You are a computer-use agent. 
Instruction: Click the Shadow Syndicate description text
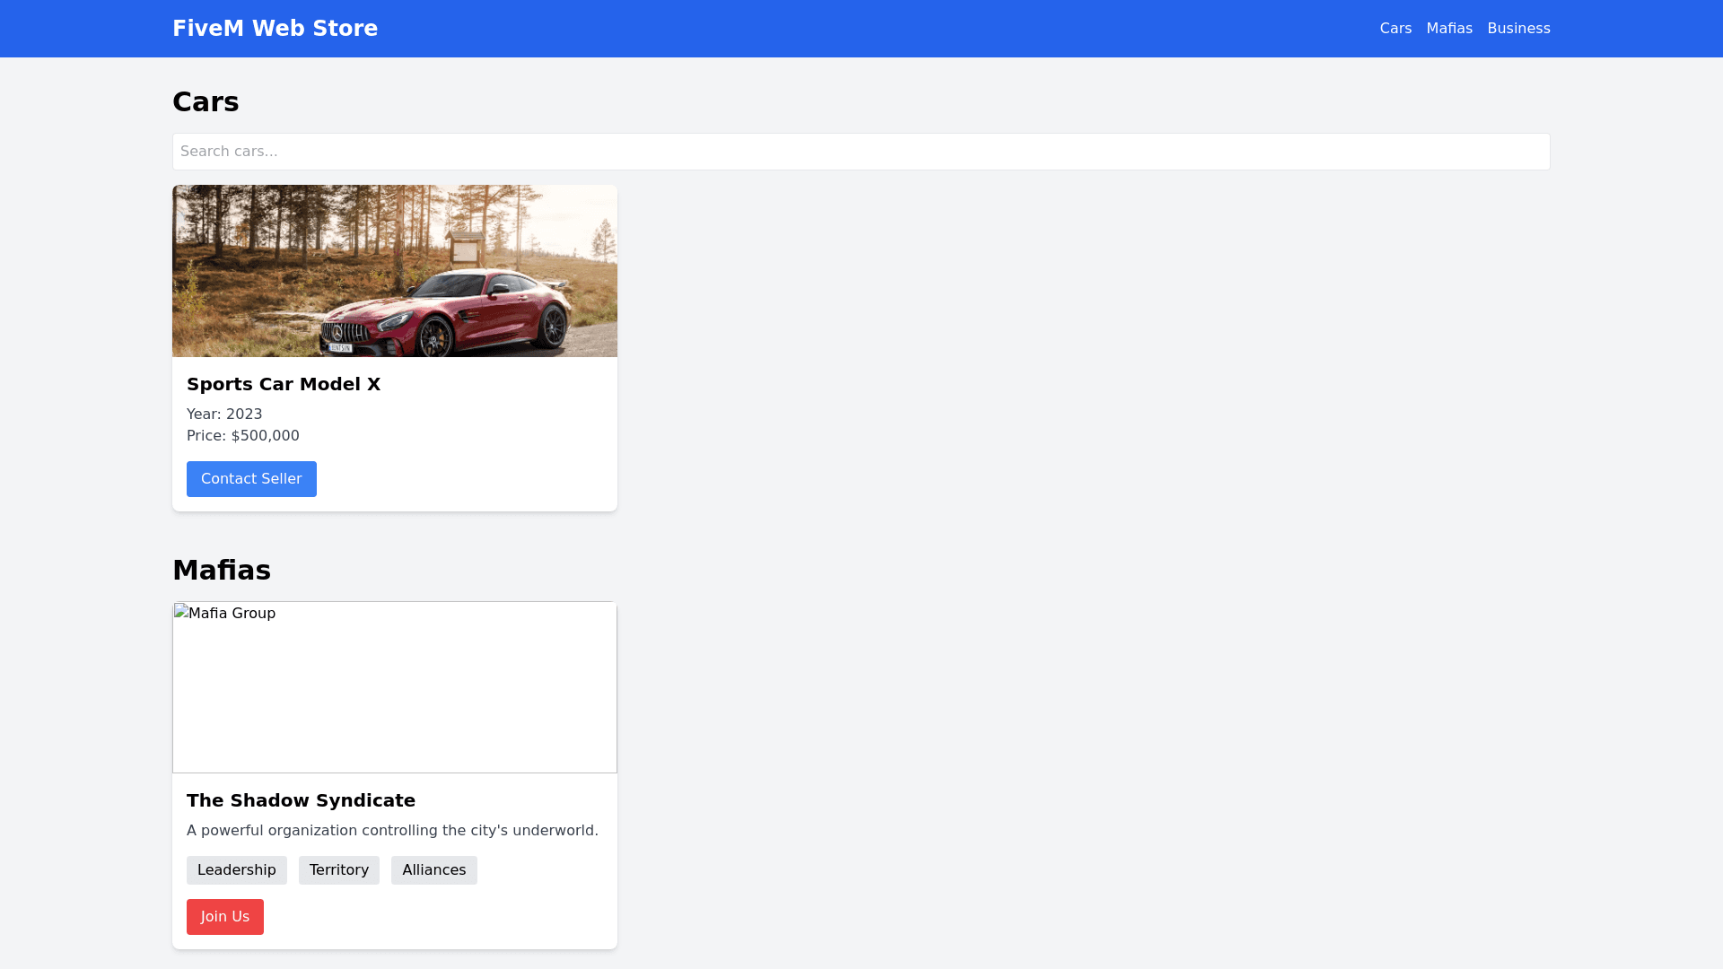point(392,831)
